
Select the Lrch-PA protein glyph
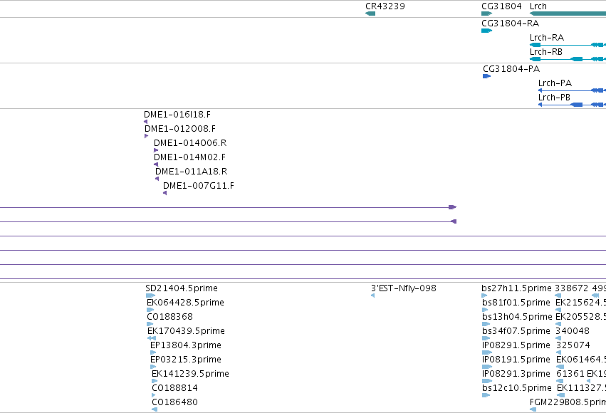(x=572, y=90)
